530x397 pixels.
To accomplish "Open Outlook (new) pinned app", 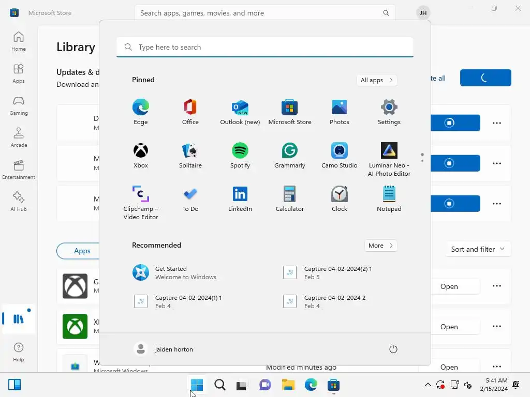I will click(240, 112).
